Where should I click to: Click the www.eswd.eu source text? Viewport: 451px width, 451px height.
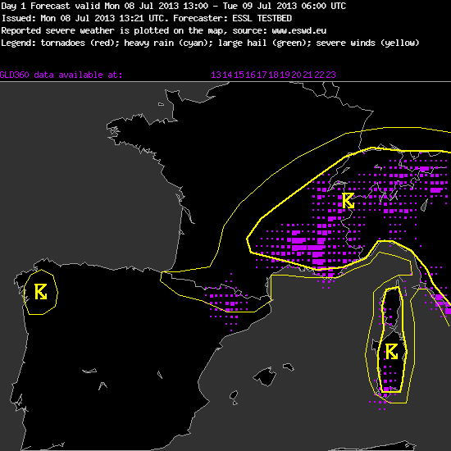(298, 30)
